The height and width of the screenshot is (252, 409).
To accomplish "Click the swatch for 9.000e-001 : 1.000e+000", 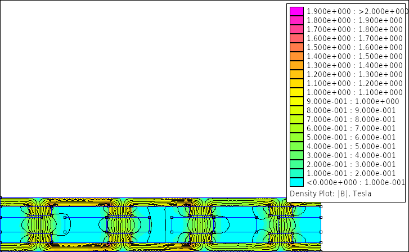I will tap(296, 101).
